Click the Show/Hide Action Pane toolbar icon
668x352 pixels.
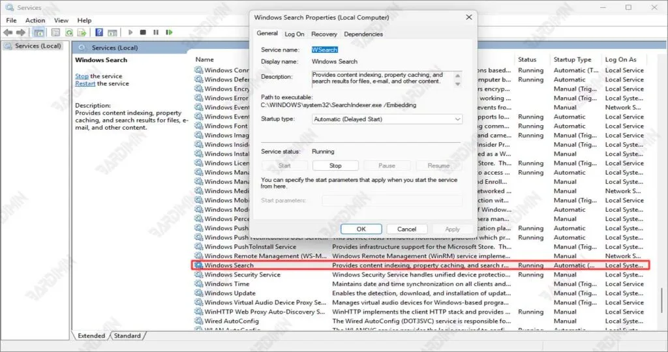pos(112,33)
